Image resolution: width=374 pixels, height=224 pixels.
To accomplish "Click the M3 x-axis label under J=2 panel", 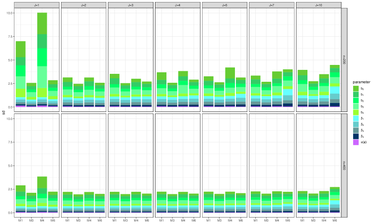I will pos(78,221).
